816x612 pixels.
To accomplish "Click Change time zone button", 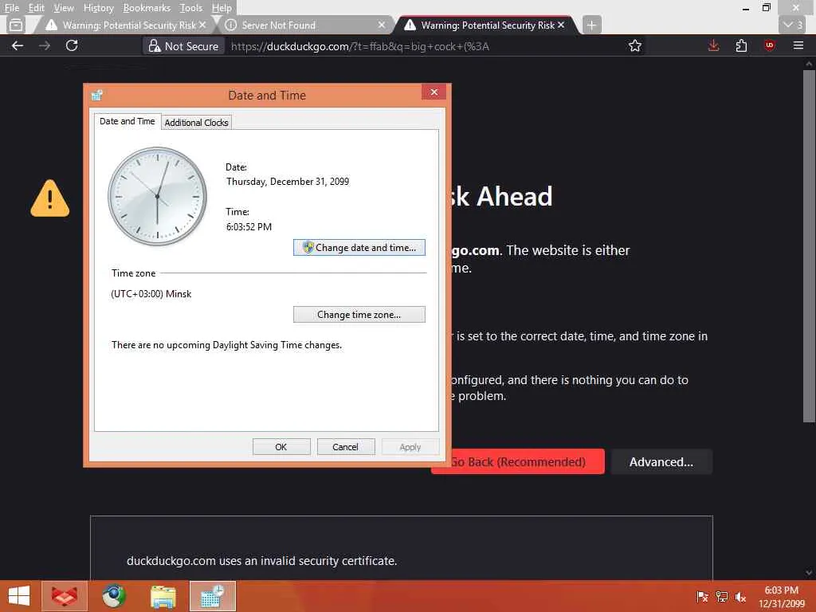I will pos(359,314).
